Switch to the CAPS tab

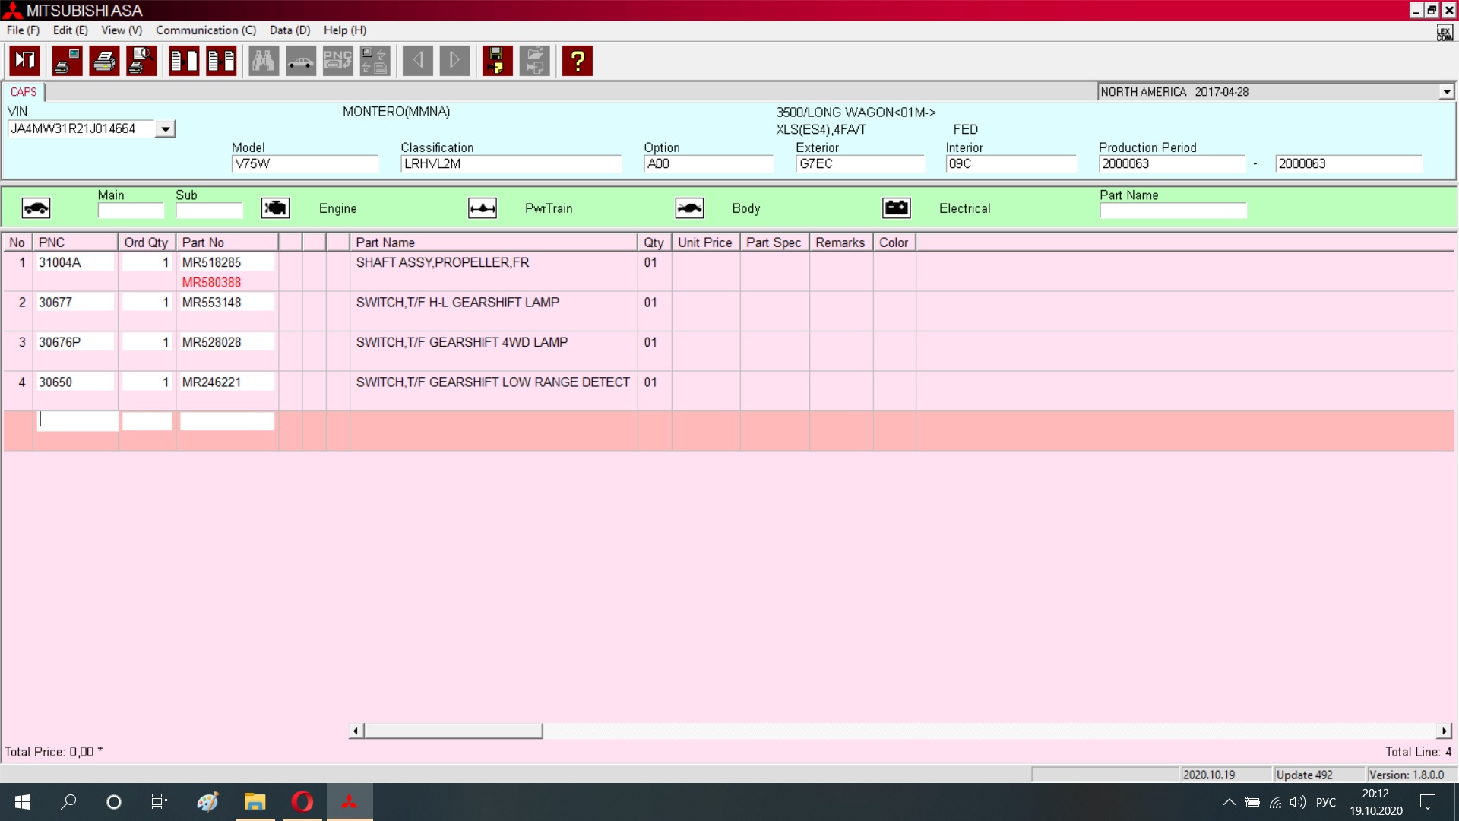click(24, 92)
